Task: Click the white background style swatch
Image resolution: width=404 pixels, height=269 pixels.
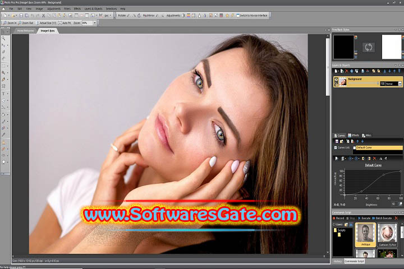Action: click(392, 47)
